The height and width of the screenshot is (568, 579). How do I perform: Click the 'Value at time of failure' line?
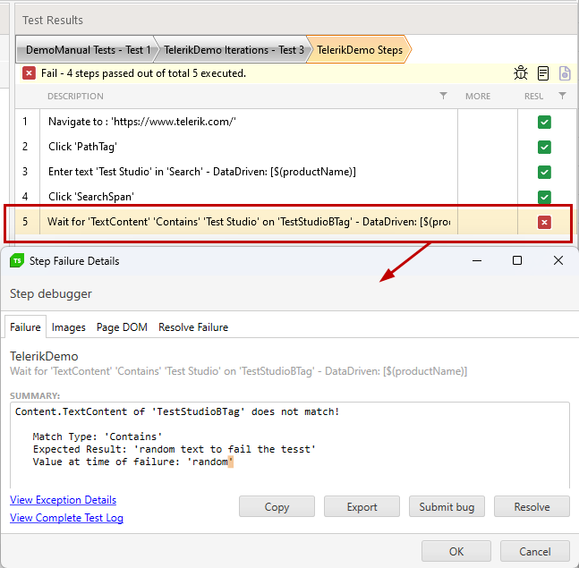(x=133, y=462)
